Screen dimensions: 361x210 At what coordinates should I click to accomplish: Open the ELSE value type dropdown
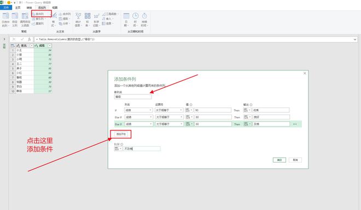click(118, 149)
